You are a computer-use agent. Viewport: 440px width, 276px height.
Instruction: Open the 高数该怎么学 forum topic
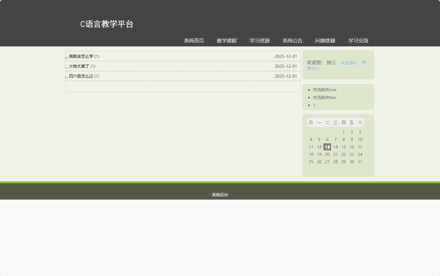(81, 56)
